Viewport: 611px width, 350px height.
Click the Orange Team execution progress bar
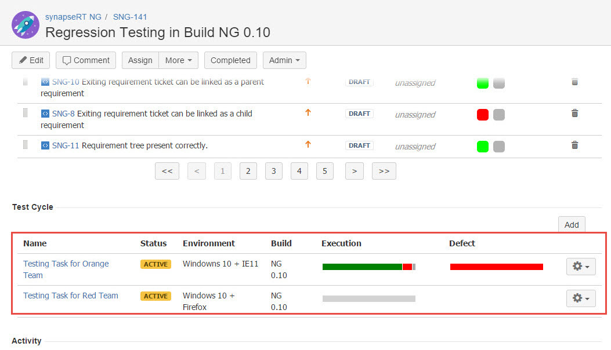368,267
